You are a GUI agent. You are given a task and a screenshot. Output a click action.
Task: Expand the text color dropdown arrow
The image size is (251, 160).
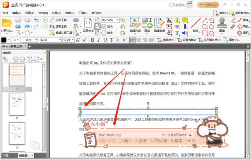click(8, 40)
